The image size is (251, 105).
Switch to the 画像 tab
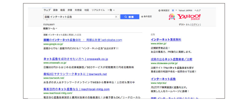[55, 10]
